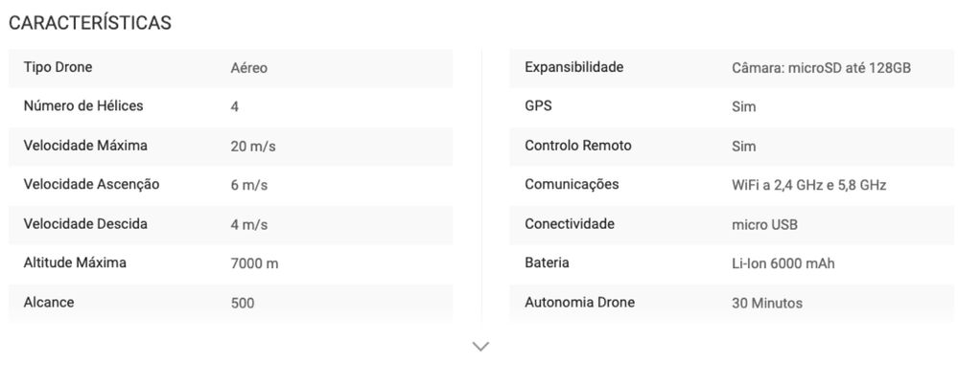Select the Expansibilidade label
The height and width of the screenshot is (365, 958).
click(574, 67)
